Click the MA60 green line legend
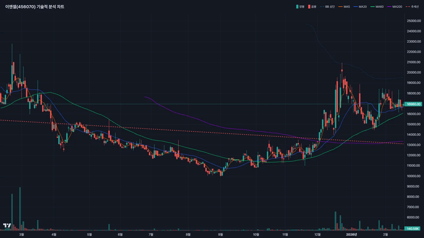The height and width of the screenshot is (238, 424). 377,7
